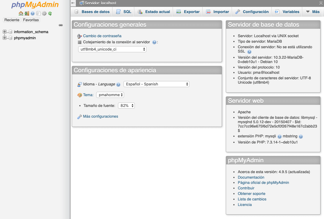Open the Tema pmahomme selector

tap(110, 95)
